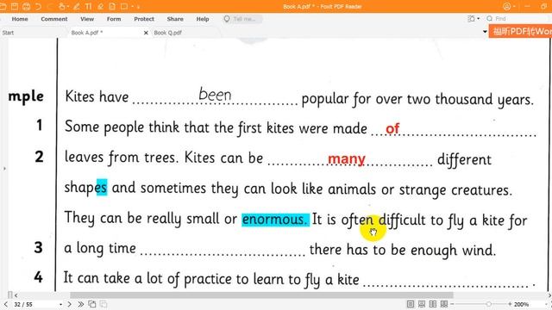This screenshot has height=310, width=552.
Task: Click the highlighted letters in shapes
Action: point(102,188)
